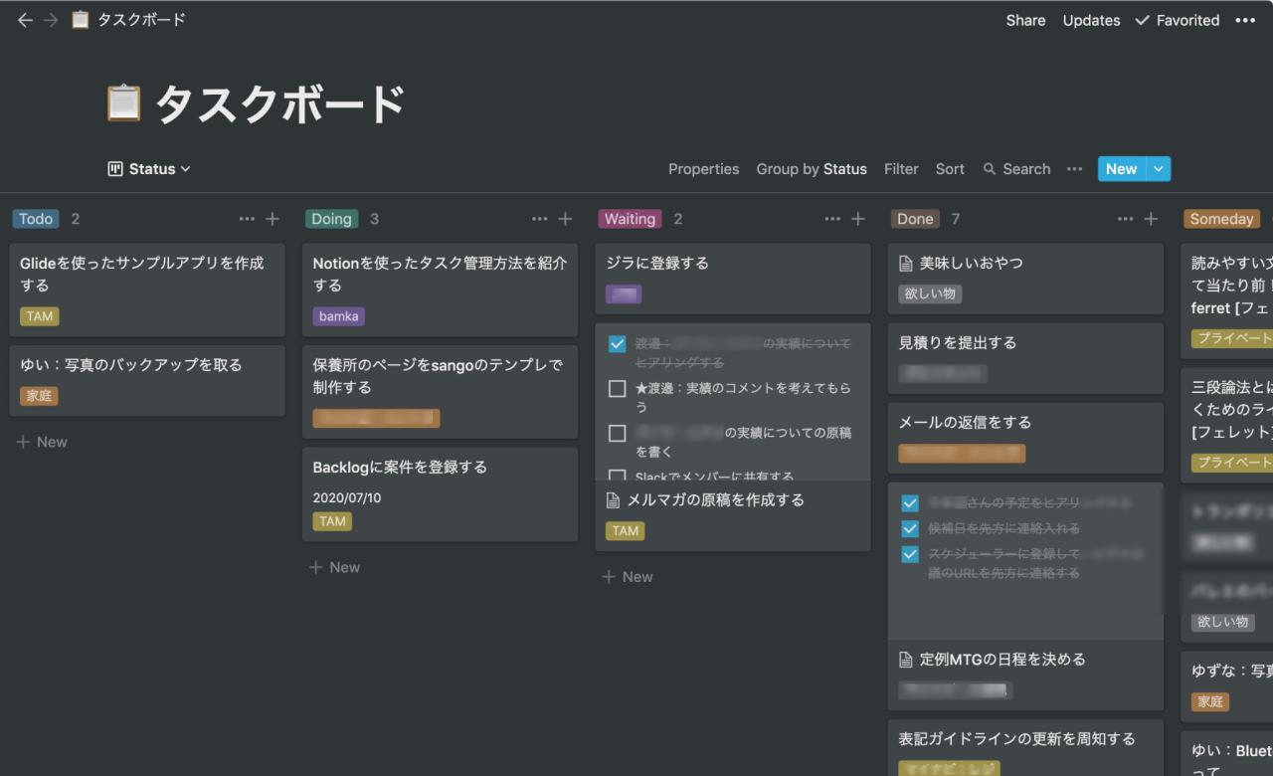Click the clipboard icon in the breadcrumb
This screenshot has width=1273, height=776.
point(80,20)
